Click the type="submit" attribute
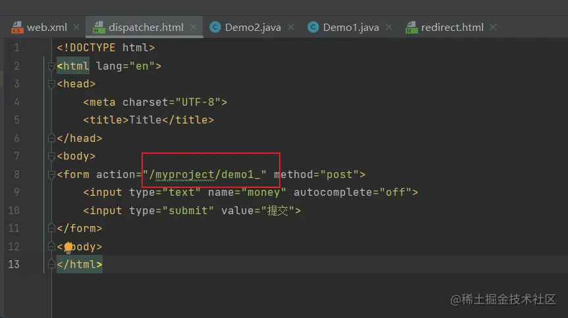This screenshot has height=318, width=568. (x=172, y=210)
